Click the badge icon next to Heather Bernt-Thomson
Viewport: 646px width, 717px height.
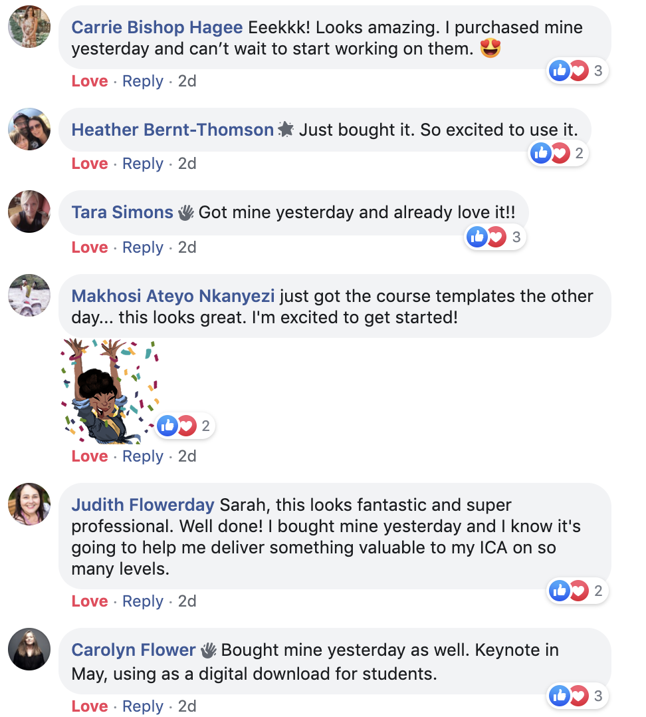pyautogui.click(x=286, y=130)
